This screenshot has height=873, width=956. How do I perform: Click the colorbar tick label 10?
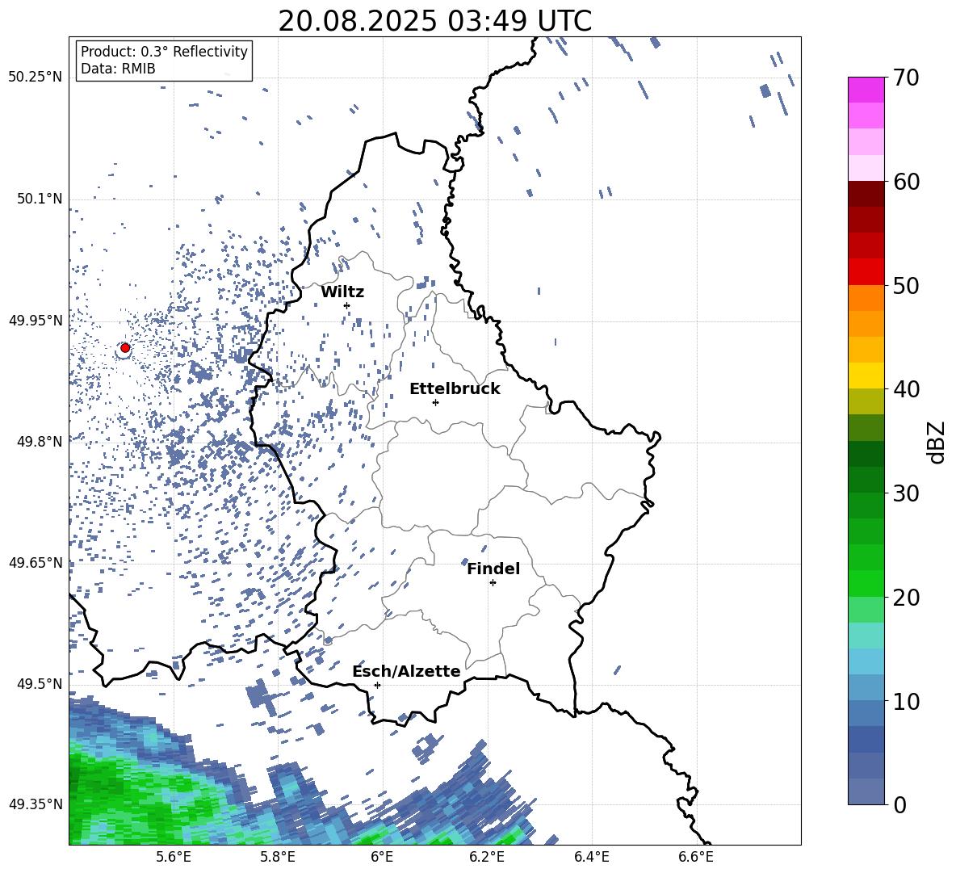click(x=906, y=701)
